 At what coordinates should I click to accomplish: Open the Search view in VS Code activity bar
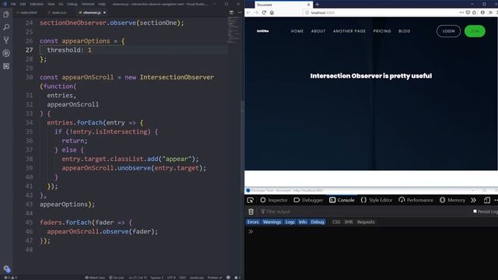[x=6, y=27]
